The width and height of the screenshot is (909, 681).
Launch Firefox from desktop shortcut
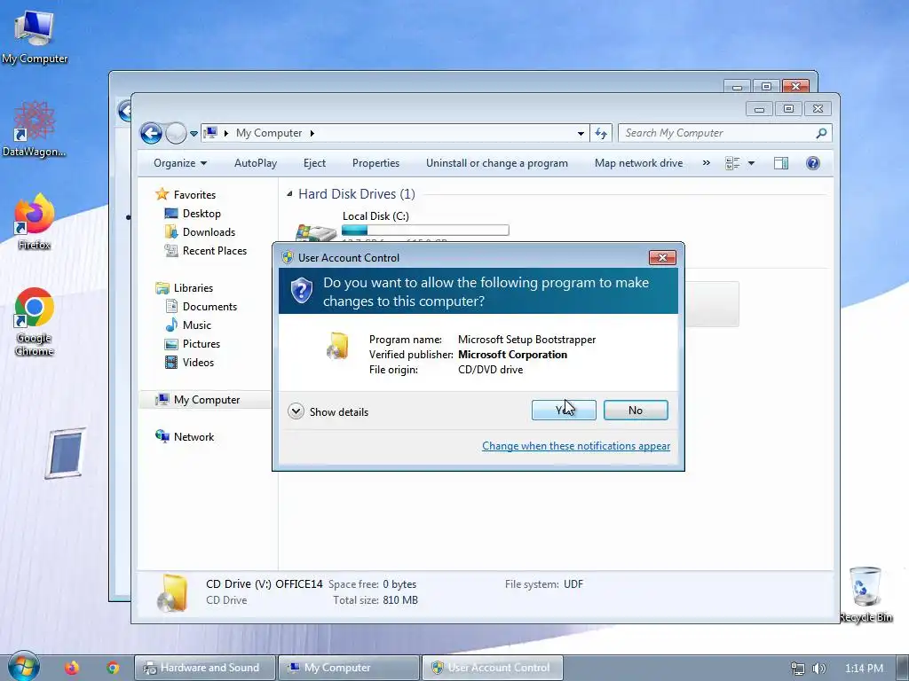(35, 221)
